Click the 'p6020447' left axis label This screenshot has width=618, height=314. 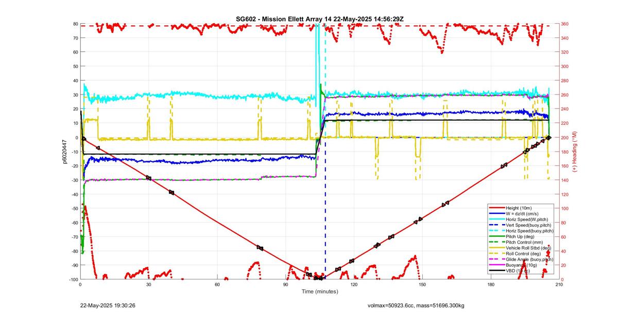(65, 152)
